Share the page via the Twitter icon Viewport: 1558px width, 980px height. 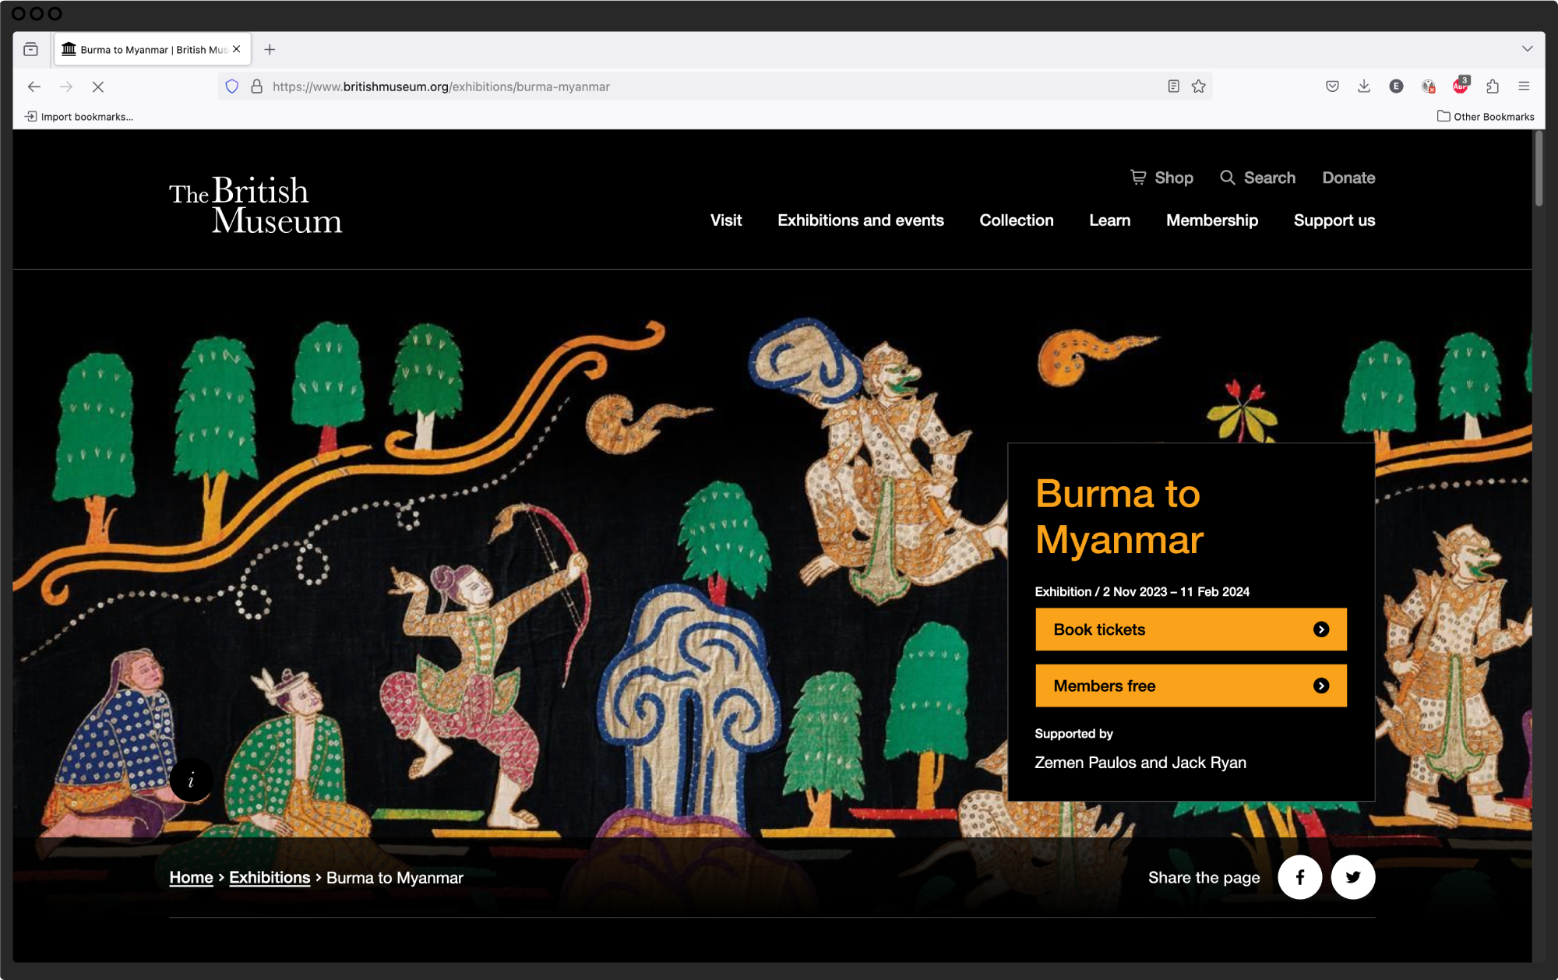click(1353, 877)
